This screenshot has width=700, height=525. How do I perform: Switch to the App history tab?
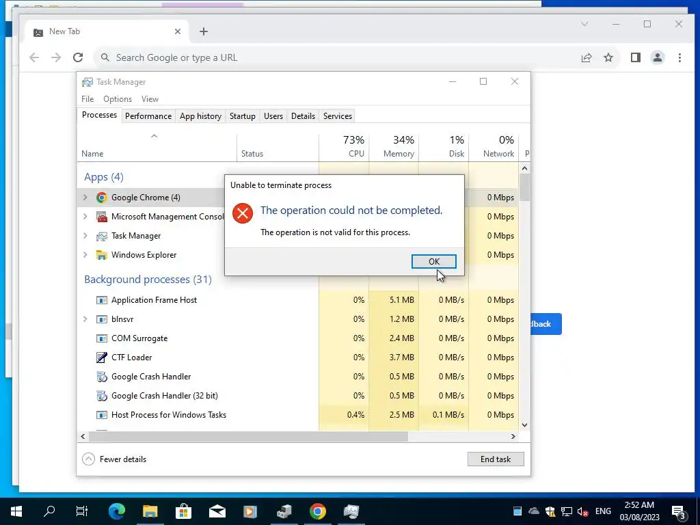click(x=200, y=116)
